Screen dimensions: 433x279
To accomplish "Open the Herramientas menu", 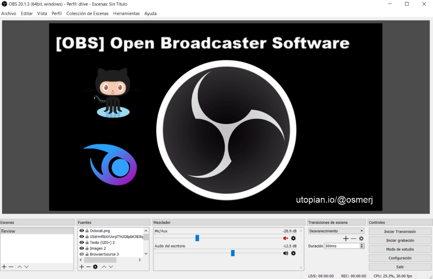I will (126, 14).
